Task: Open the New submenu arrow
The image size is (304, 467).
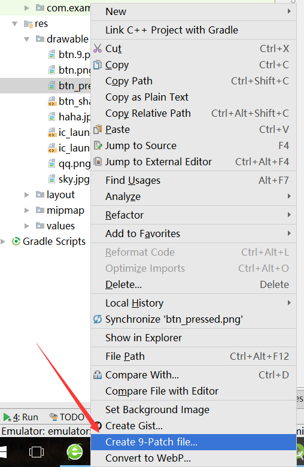Action: [x=289, y=11]
